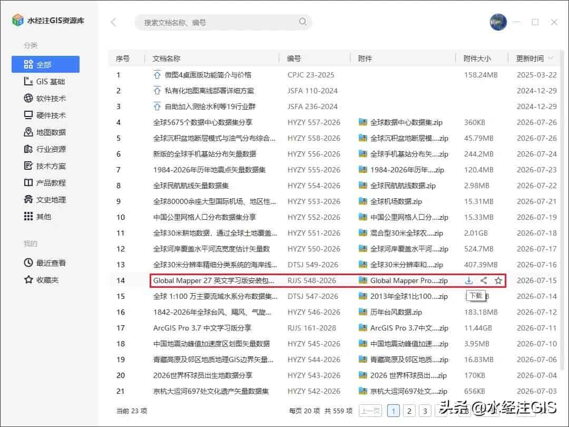
Task: Open document 全球民航航线矢量数据集
Action: [191, 186]
